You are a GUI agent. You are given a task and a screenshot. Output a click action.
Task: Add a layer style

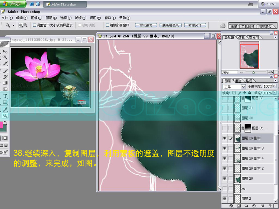[231, 206]
